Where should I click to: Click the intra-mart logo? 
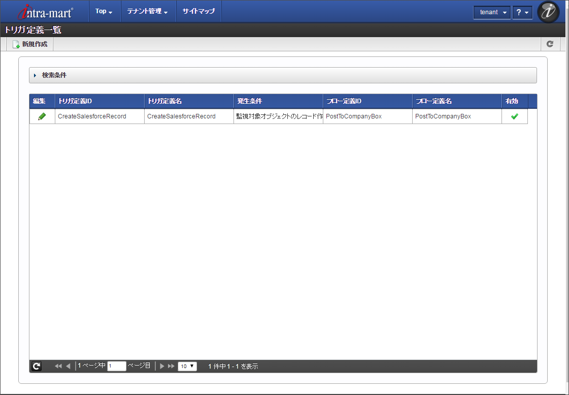coord(44,11)
